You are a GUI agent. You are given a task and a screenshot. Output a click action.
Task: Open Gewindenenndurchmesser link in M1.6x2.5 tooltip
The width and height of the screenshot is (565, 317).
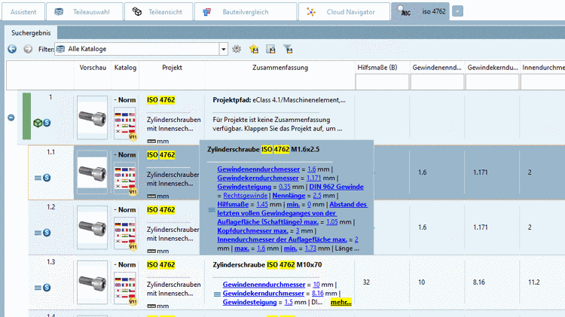click(258, 169)
